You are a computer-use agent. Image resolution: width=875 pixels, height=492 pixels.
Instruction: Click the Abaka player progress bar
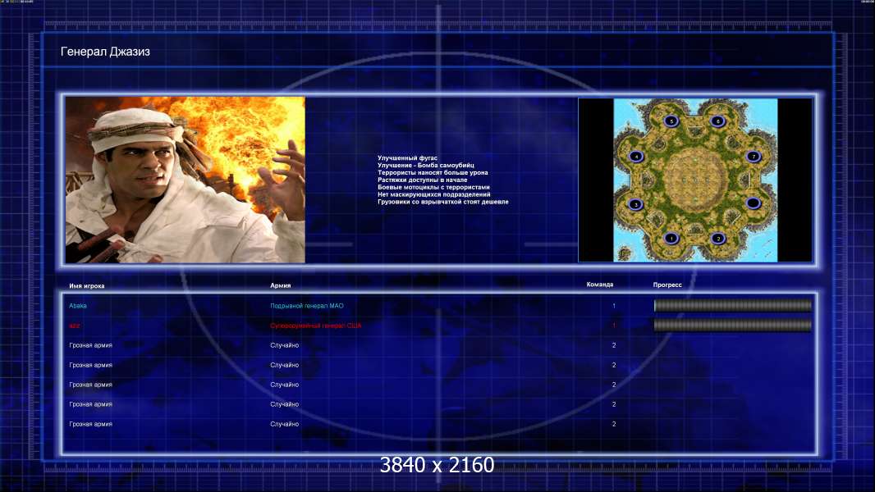[732, 306]
